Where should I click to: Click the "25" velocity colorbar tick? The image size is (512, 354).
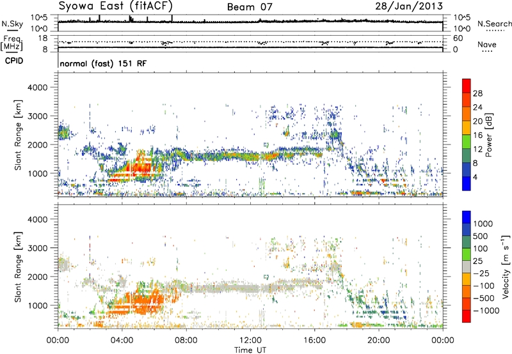point(477,261)
